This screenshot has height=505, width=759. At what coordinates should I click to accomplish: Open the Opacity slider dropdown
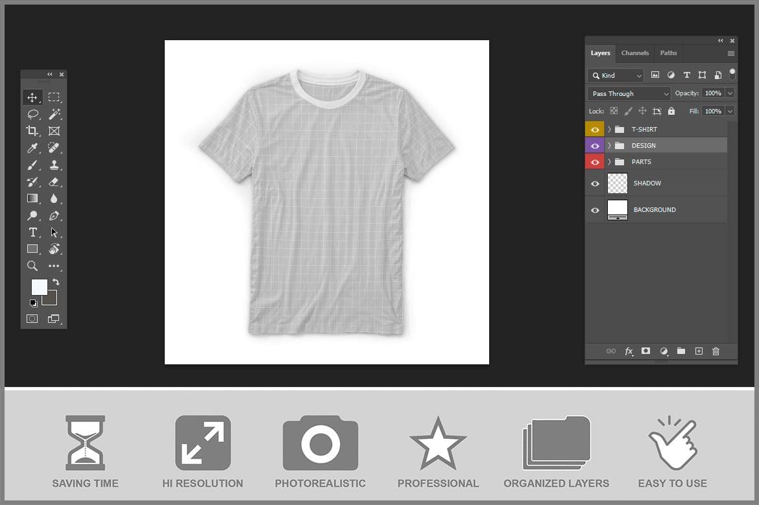click(x=730, y=93)
